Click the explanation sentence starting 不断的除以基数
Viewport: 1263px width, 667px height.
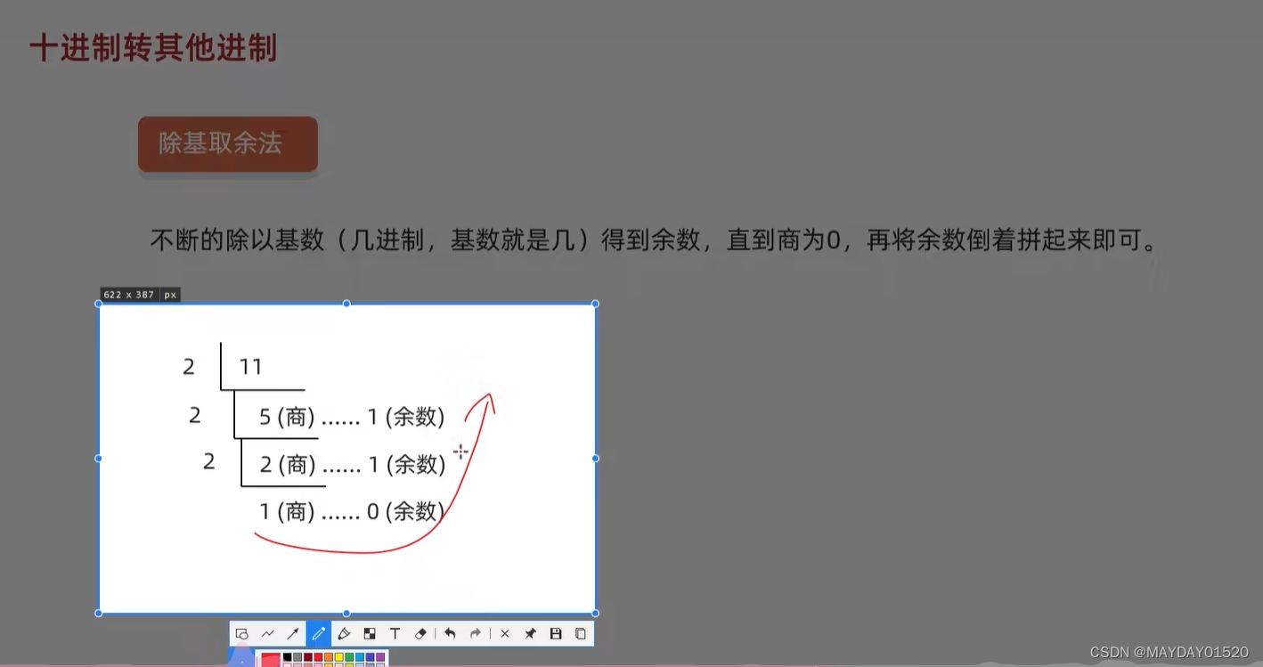654,240
